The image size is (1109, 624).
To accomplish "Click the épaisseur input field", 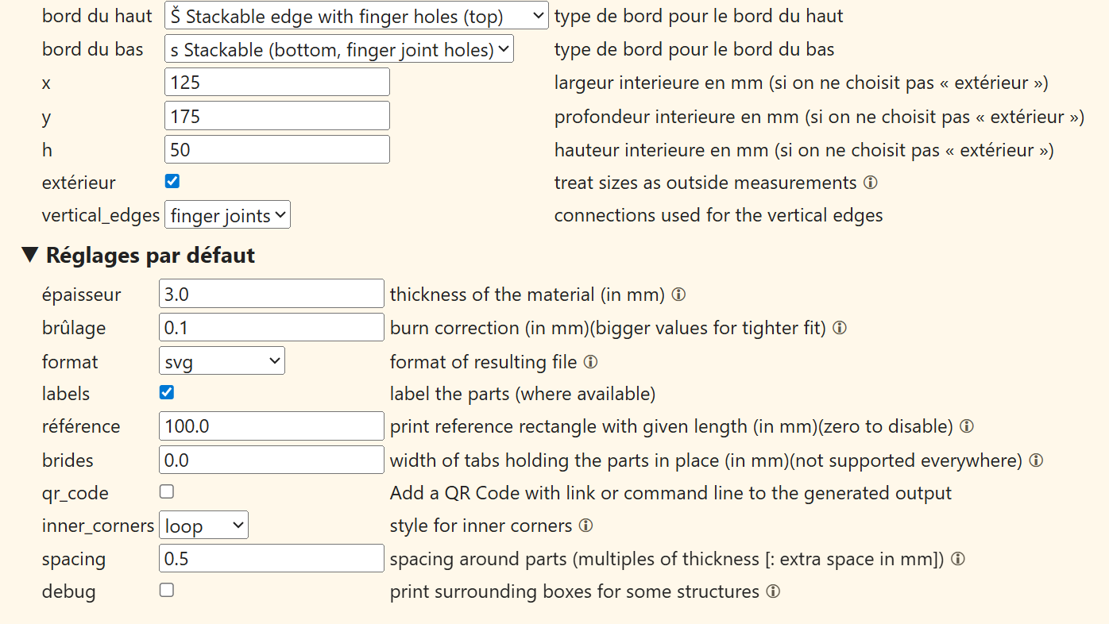I will coord(272,295).
